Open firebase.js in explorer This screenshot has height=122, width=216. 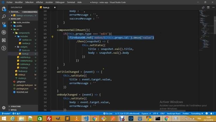coord(23,71)
